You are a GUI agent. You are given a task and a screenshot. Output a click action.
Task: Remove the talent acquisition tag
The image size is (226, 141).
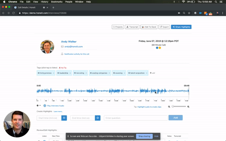tap(147, 73)
